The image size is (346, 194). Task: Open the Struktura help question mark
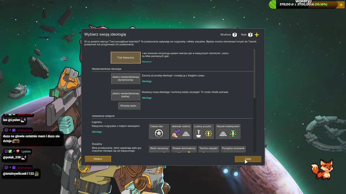click(235, 35)
